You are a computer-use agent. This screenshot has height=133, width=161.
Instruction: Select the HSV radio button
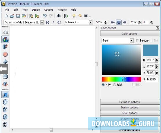click(103, 85)
